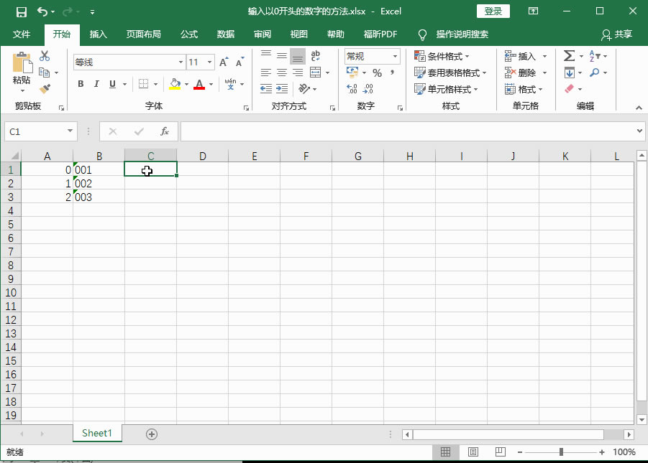Select the Bold formatting icon
Viewport: 648px width, 463px height.
pos(81,84)
